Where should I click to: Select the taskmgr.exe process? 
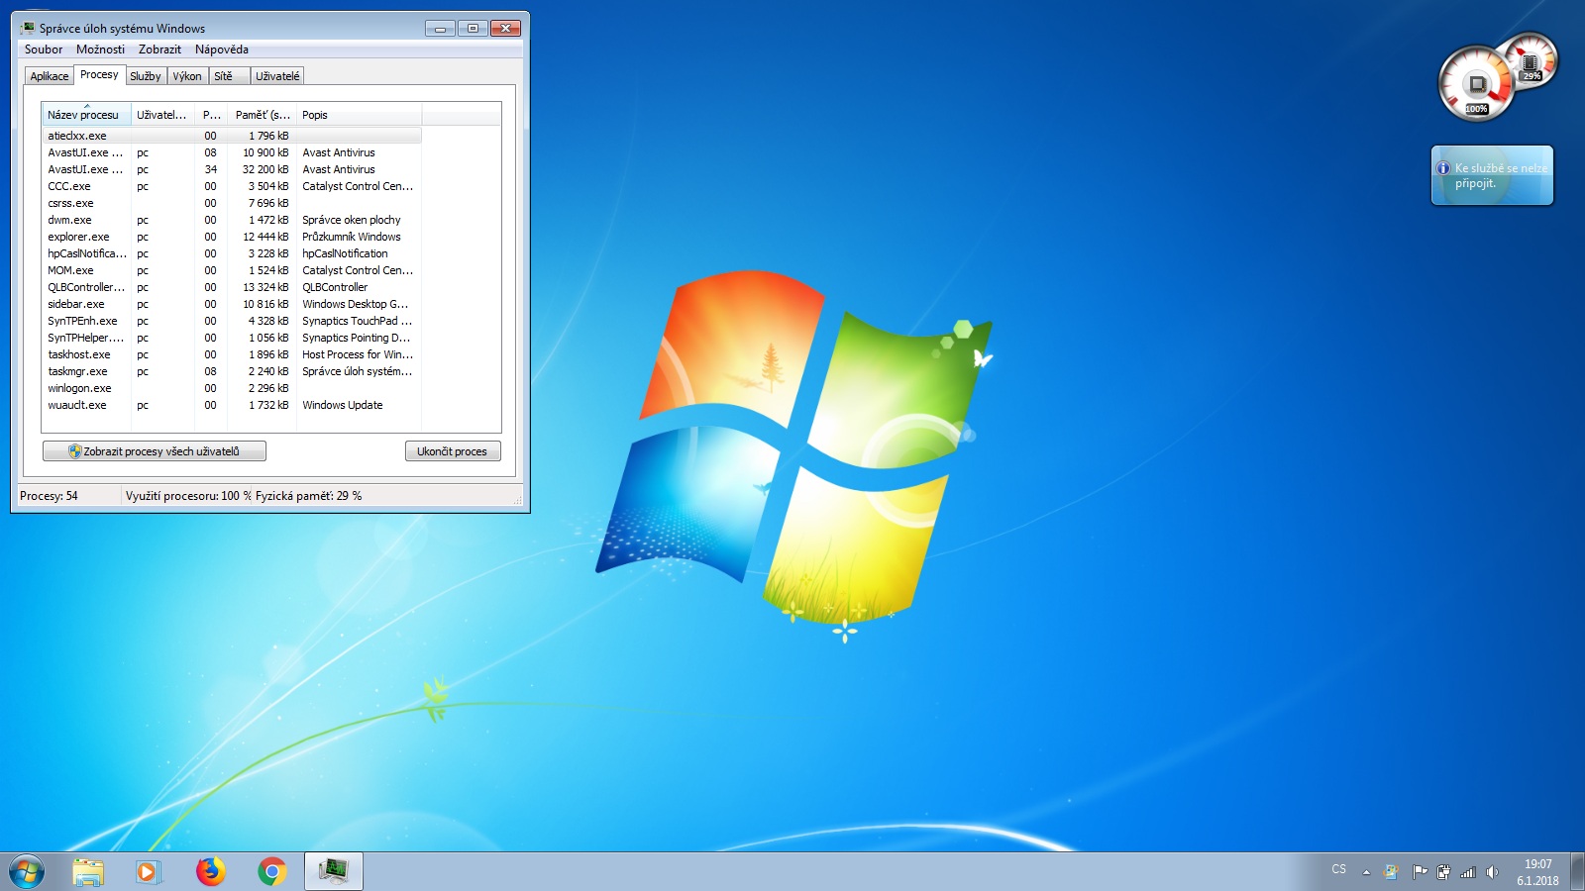[x=232, y=371]
